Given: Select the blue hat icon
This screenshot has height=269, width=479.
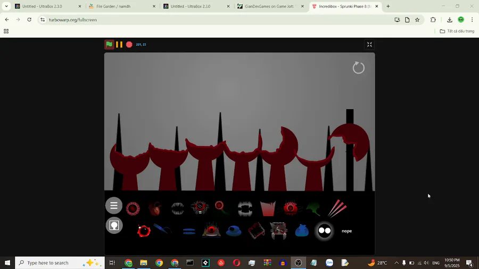Looking at the screenshot, I should point(234,231).
